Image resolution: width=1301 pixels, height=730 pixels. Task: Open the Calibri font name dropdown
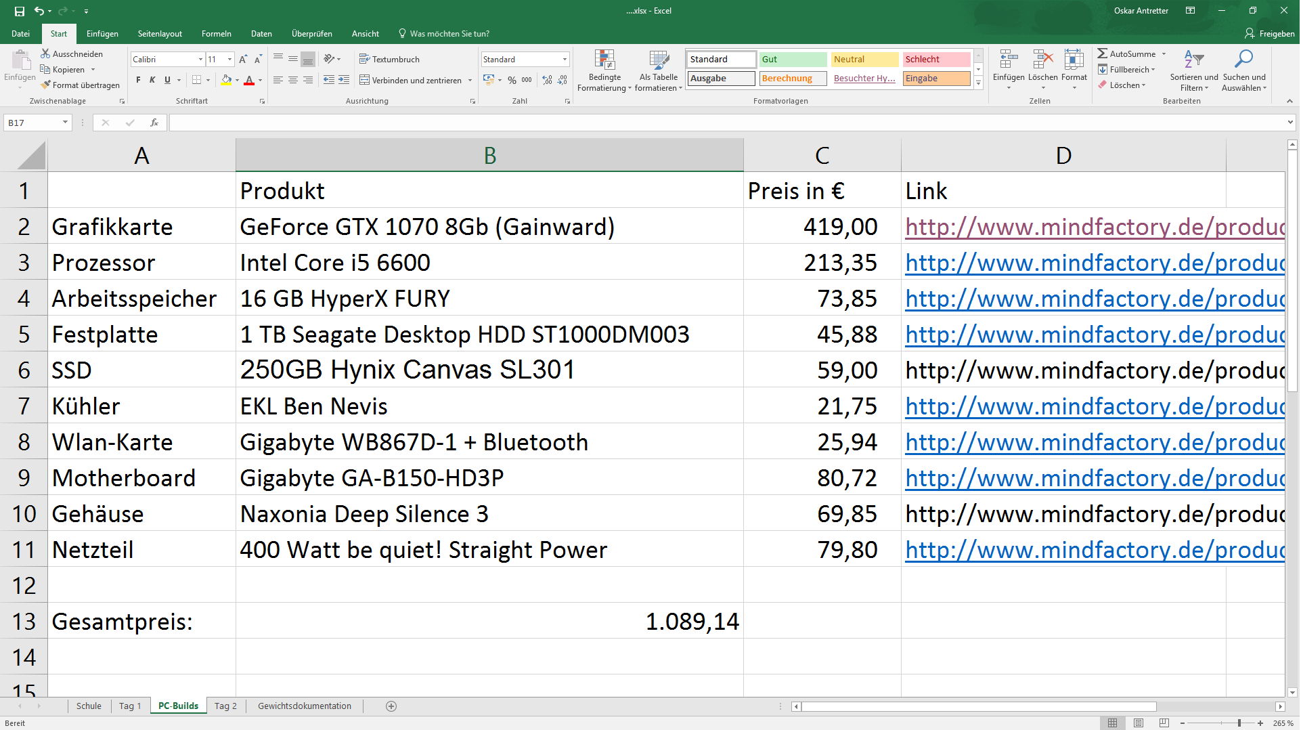[x=200, y=60]
